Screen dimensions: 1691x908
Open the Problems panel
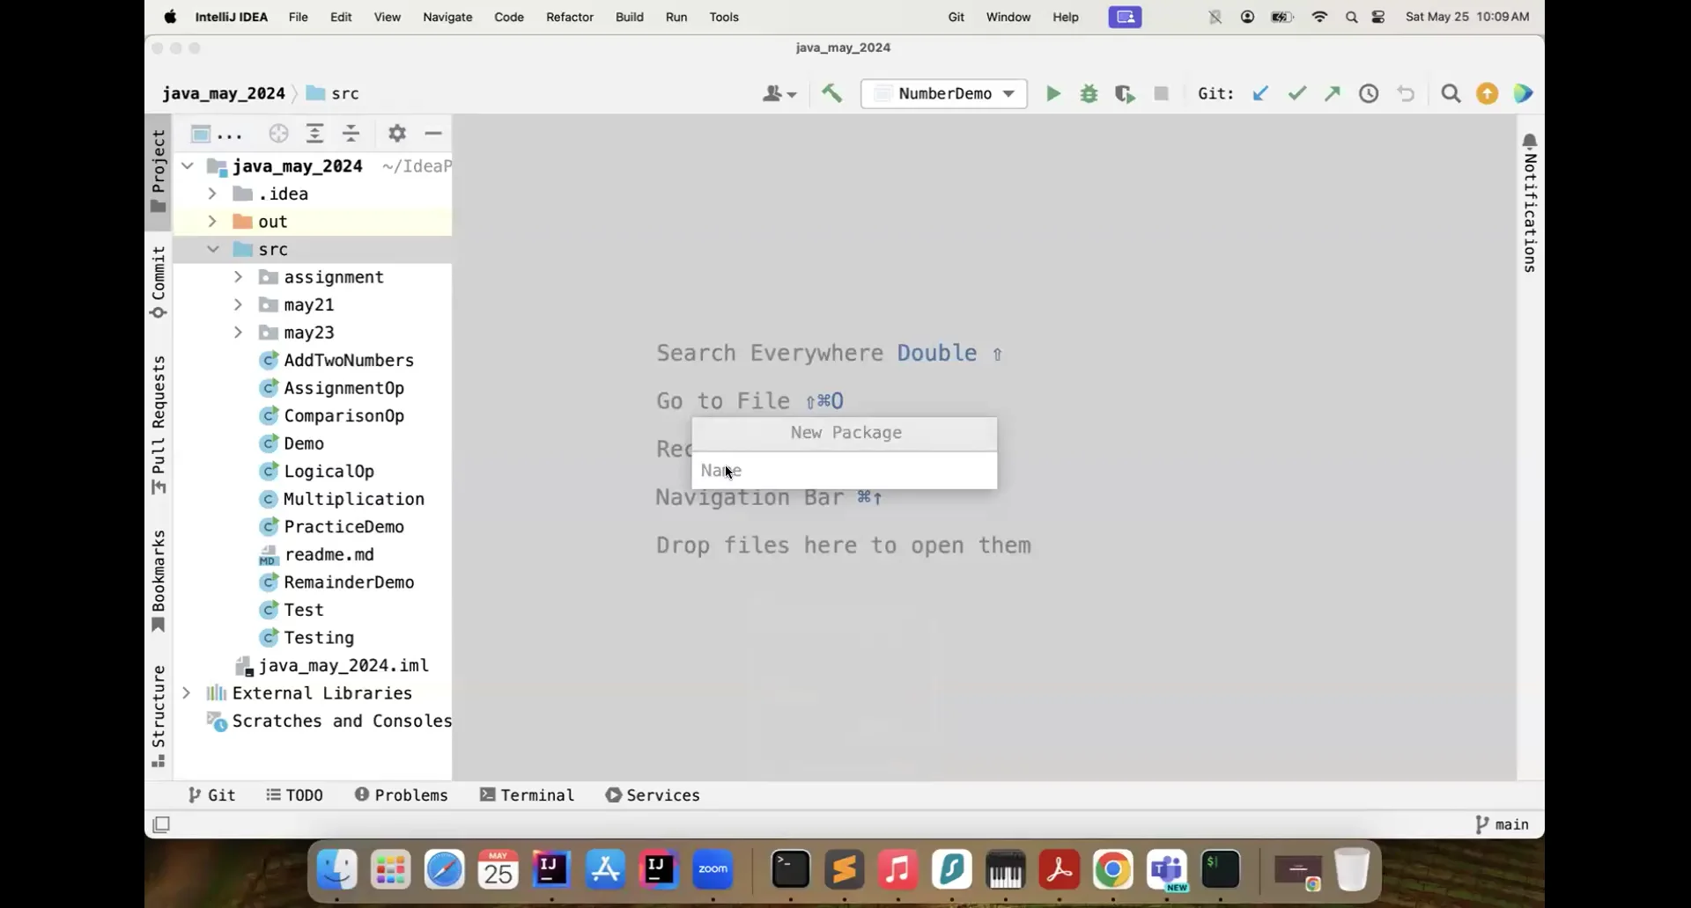click(x=402, y=794)
